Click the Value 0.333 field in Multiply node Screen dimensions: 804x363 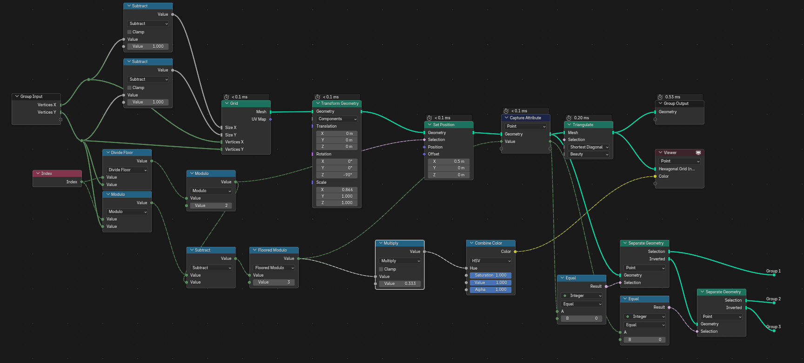[x=400, y=284]
